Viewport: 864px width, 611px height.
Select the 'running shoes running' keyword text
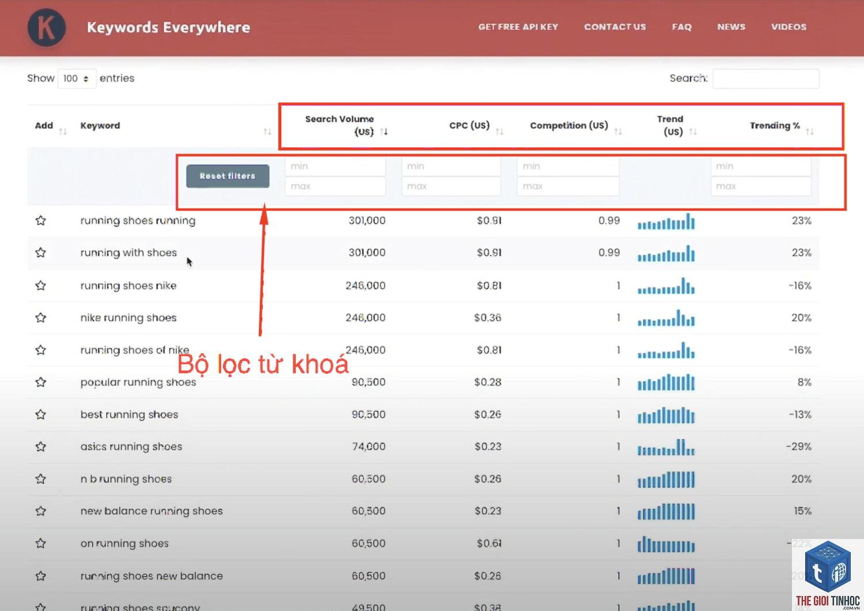point(138,221)
